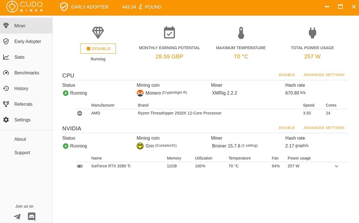The height and width of the screenshot is (223, 359).
Task: Click the power plug usage icon
Action: point(312,33)
